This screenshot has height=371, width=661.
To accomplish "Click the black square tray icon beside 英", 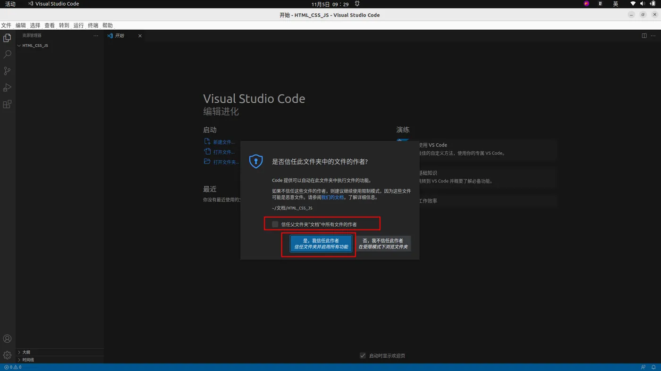I will coord(601,4).
